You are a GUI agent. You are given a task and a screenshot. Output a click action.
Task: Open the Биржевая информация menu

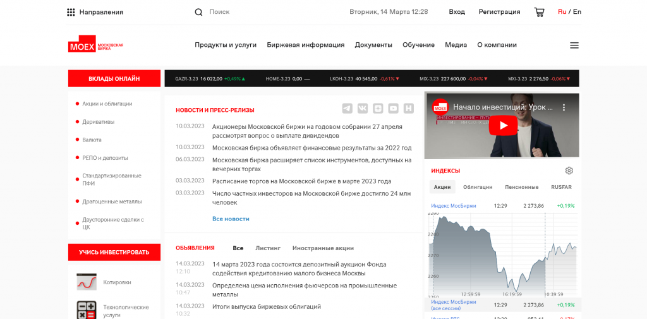pyautogui.click(x=306, y=45)
